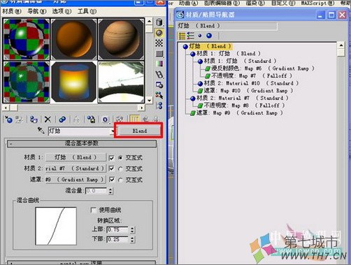Viewport: 351px width, 265px height.
Task: Switch navigator to View Small Icons
Action: coord(200,36)
